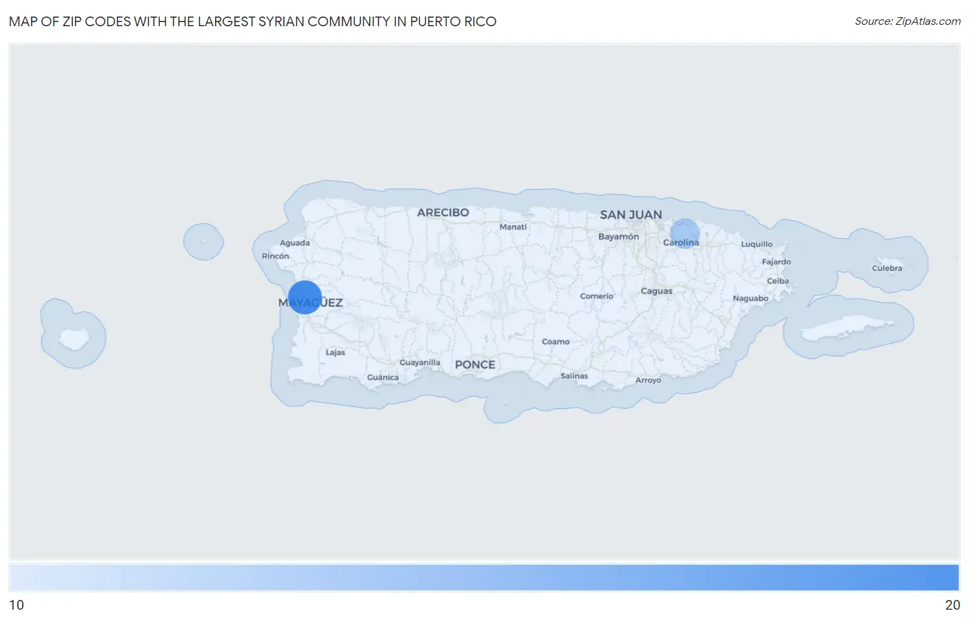The height and width of the screenshot is (620, 969).
Task: Click the ARECIBO city label
Action: (443, 212)
